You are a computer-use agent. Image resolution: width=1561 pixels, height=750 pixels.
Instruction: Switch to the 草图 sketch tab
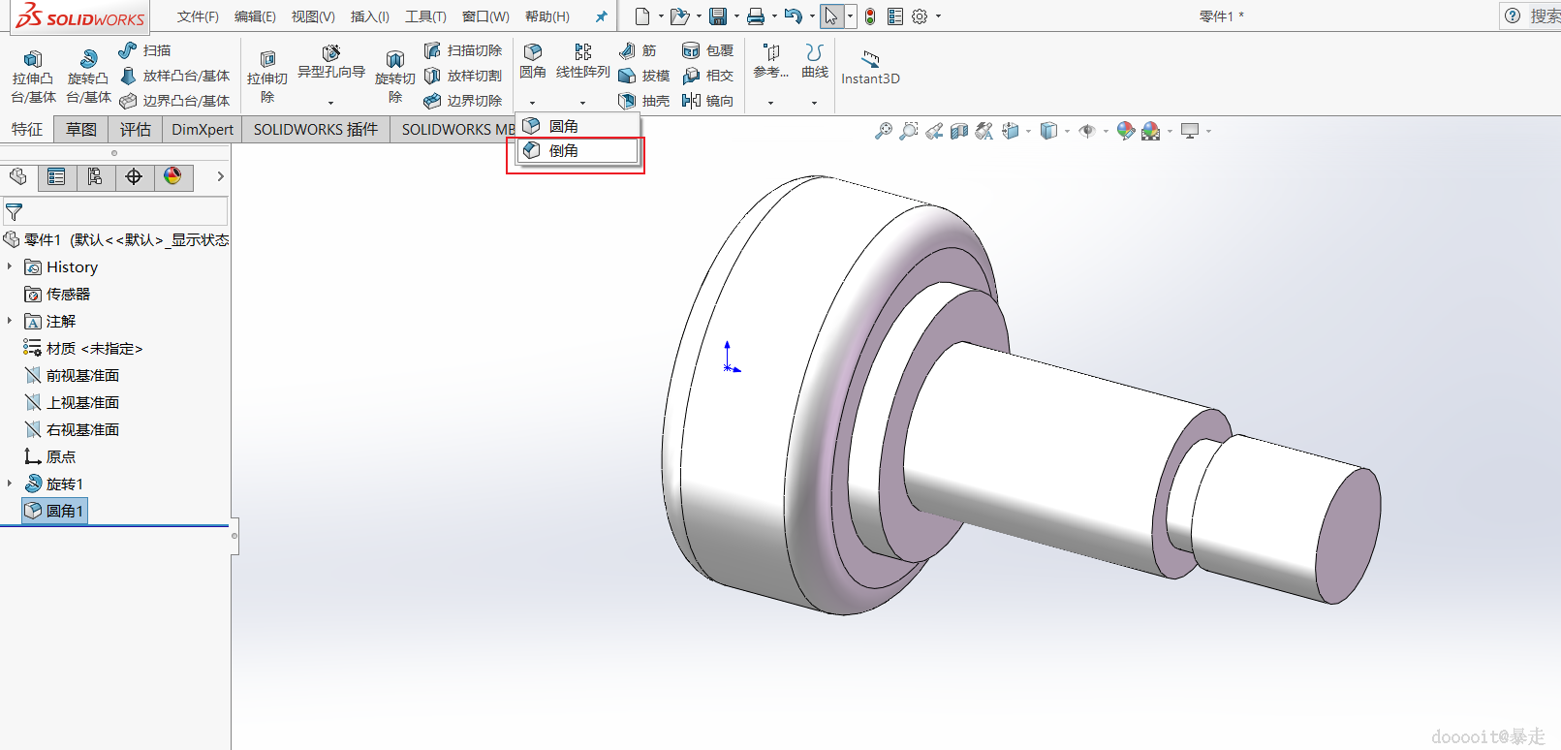tap(81, 129)
